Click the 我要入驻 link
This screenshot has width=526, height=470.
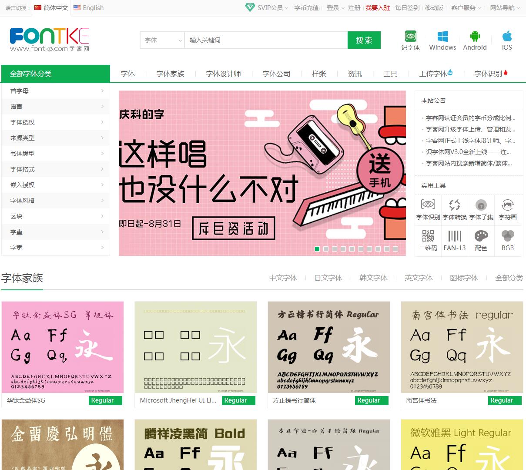coord(378,8)
